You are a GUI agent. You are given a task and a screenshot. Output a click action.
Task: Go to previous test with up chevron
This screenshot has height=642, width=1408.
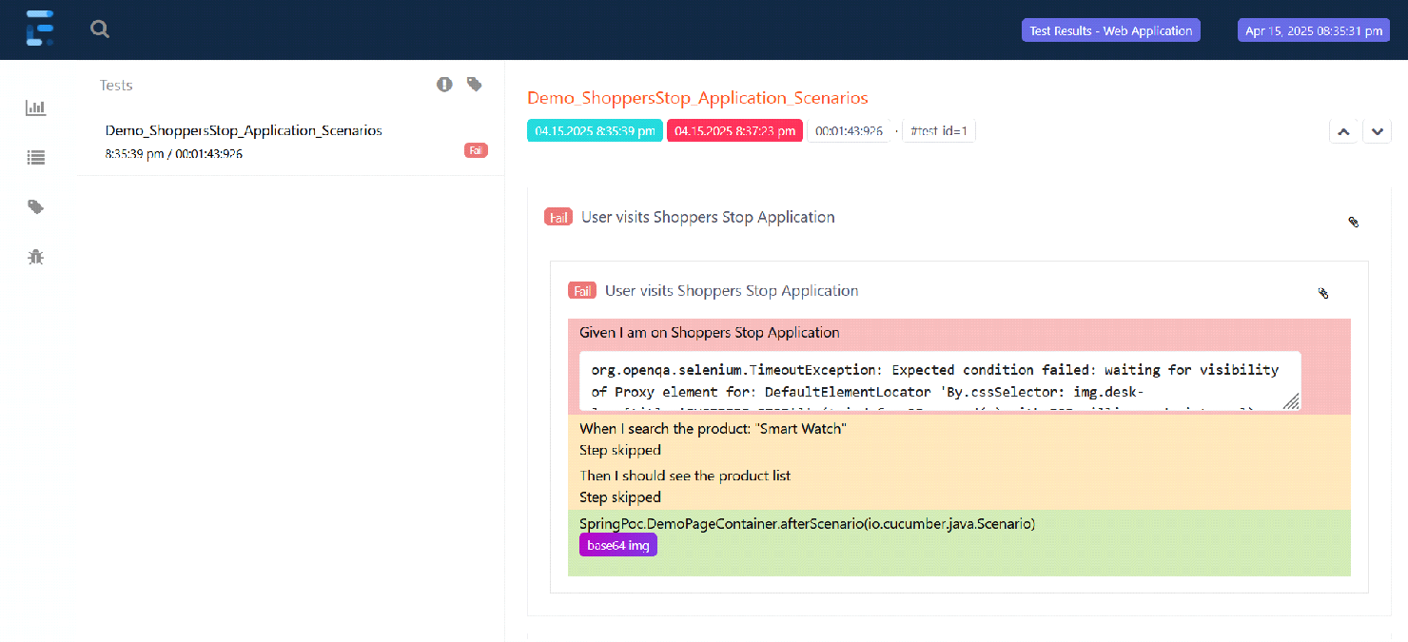pyautogui.click(x=1343, y=132)
